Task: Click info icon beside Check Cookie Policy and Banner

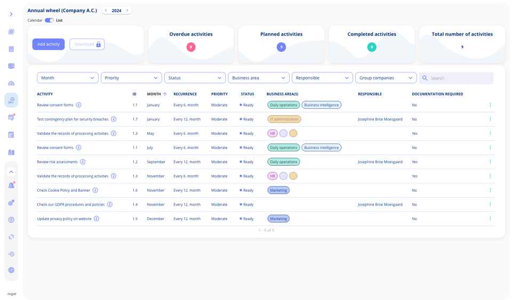Action: tap(95, 190)
